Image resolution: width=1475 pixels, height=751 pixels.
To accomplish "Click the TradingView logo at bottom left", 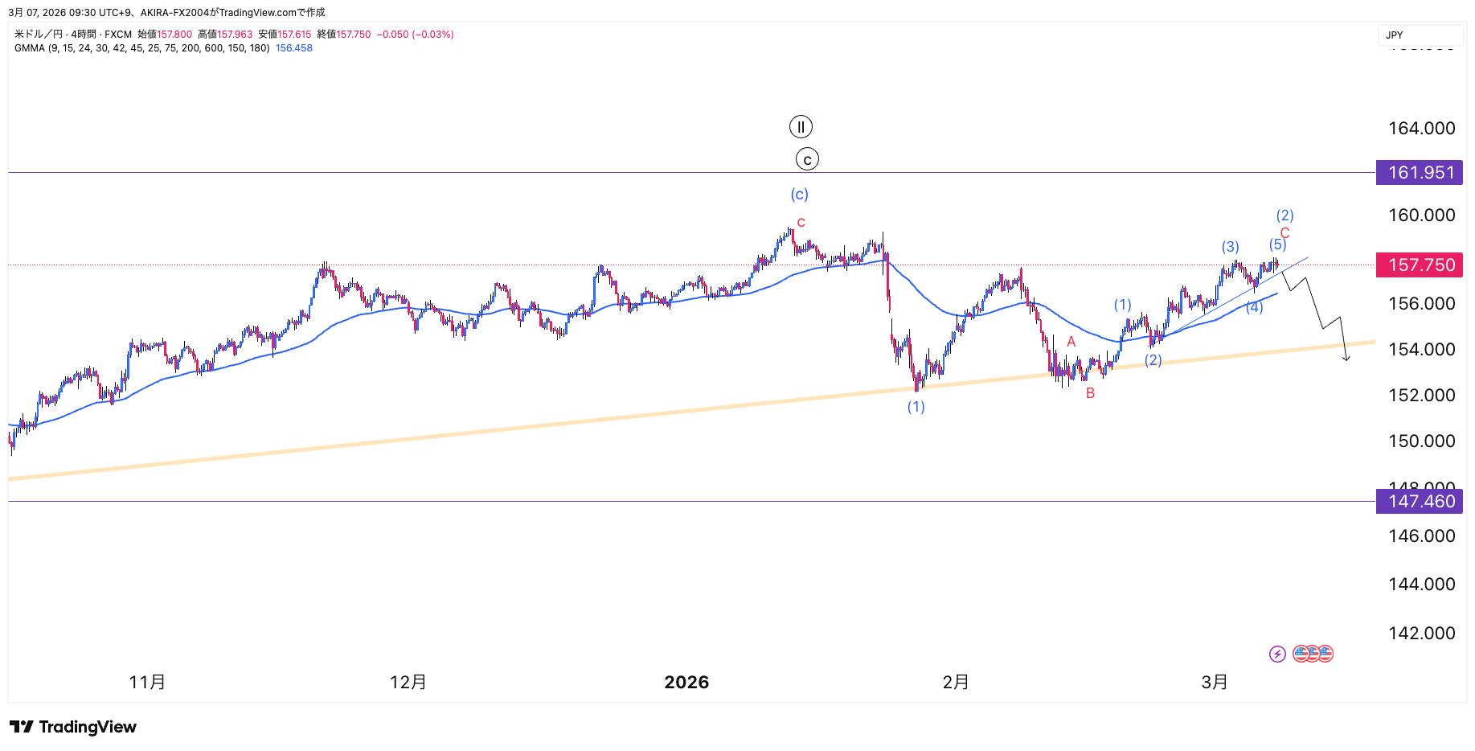I will pos(73,727).
